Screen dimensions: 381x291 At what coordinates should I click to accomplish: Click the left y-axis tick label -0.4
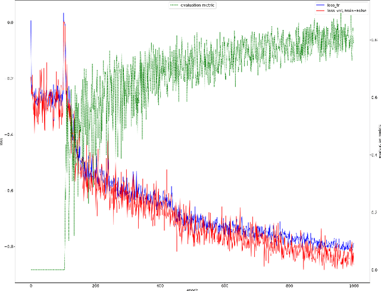click(x=9, y=135)
